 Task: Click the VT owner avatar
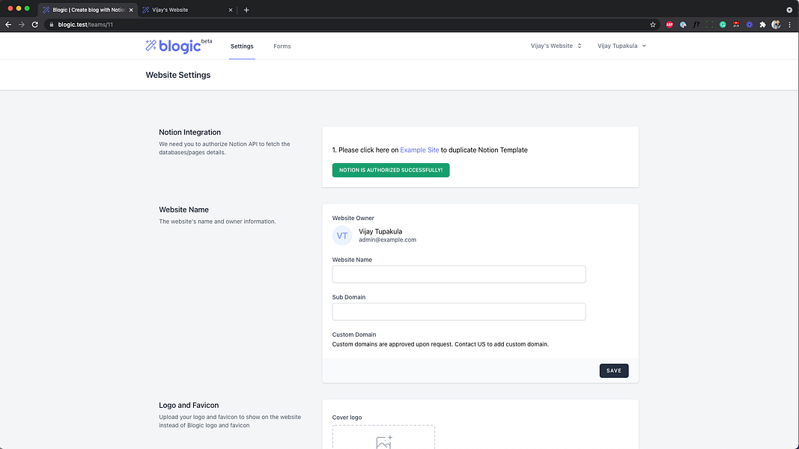click(342, 236)
